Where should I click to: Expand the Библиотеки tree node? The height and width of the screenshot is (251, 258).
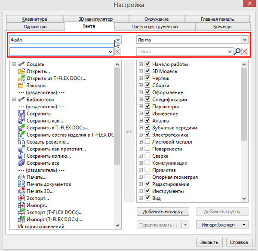14,99
